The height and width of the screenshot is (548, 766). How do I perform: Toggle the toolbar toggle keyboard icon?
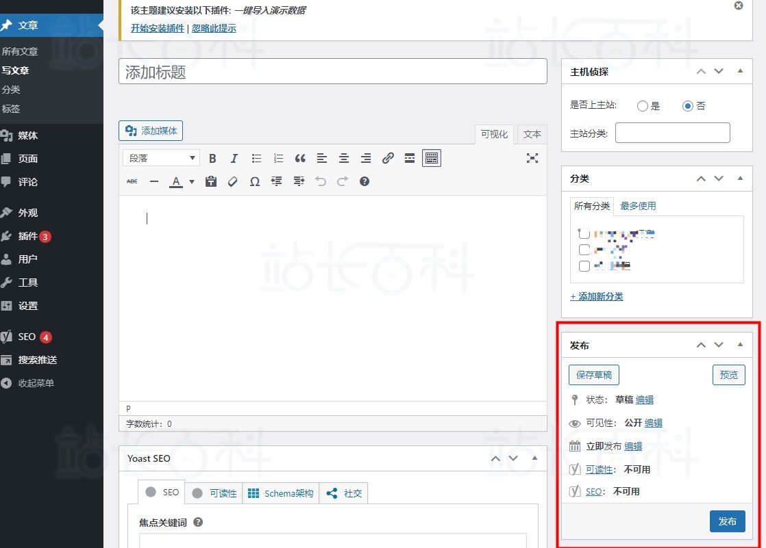click(x=432, y=158)
